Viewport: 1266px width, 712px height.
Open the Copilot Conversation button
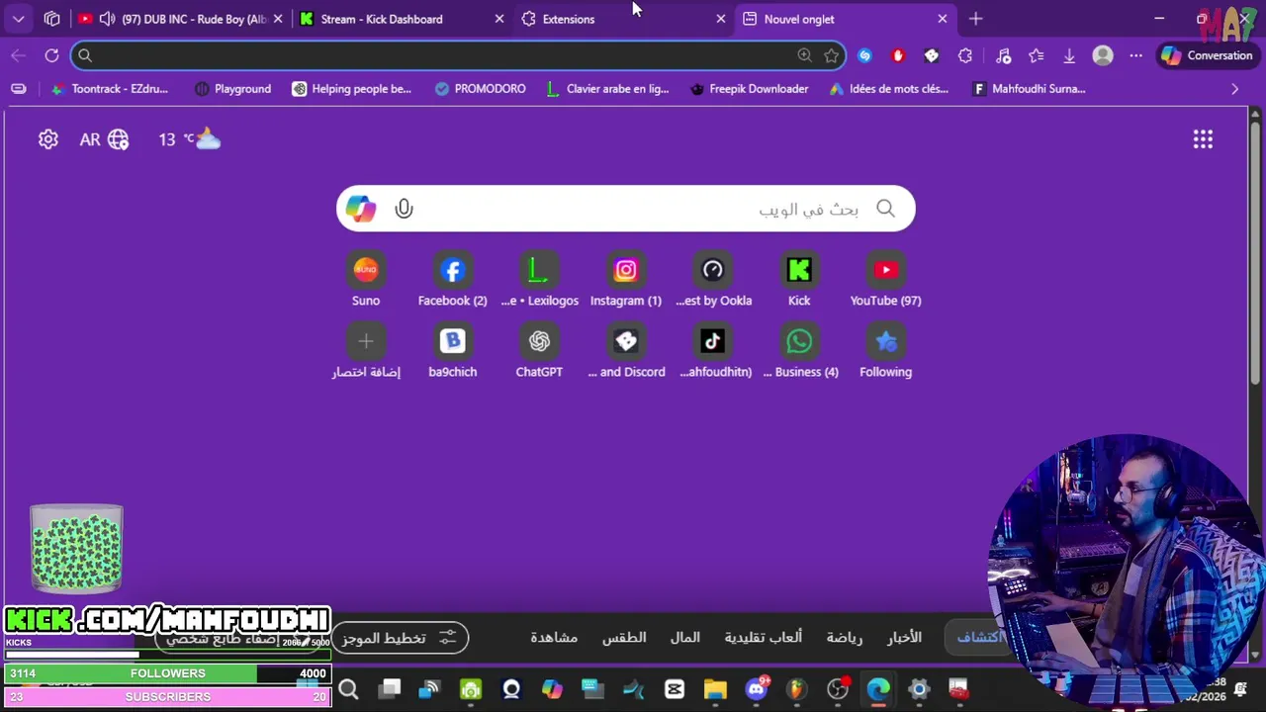(x=1208, y=55)
